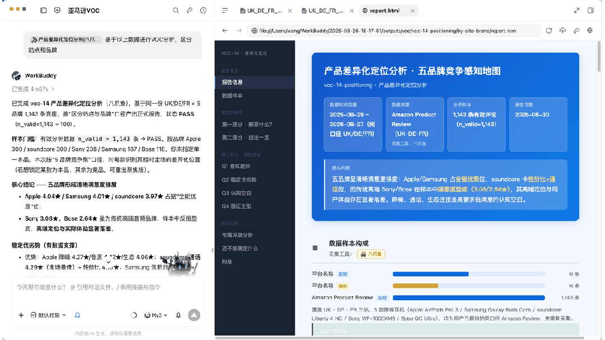Click the report vertical scrollbar
The image size is (605, 340).
pyautogui.click(x=599, y=56)
